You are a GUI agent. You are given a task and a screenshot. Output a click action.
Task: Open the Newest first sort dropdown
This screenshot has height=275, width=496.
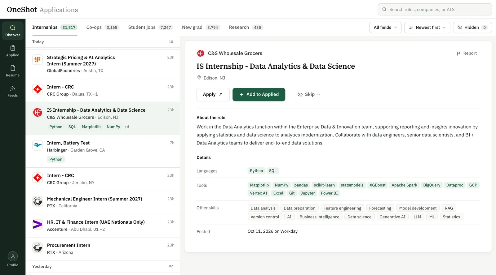pyautogui.click(x=427, y=28)
